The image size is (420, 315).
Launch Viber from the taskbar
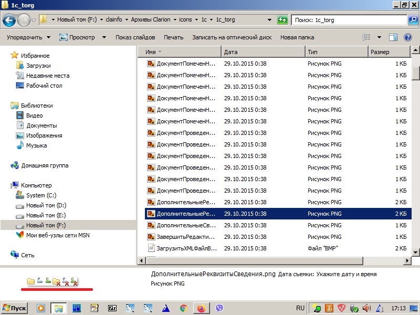click(x=219, y=308)
